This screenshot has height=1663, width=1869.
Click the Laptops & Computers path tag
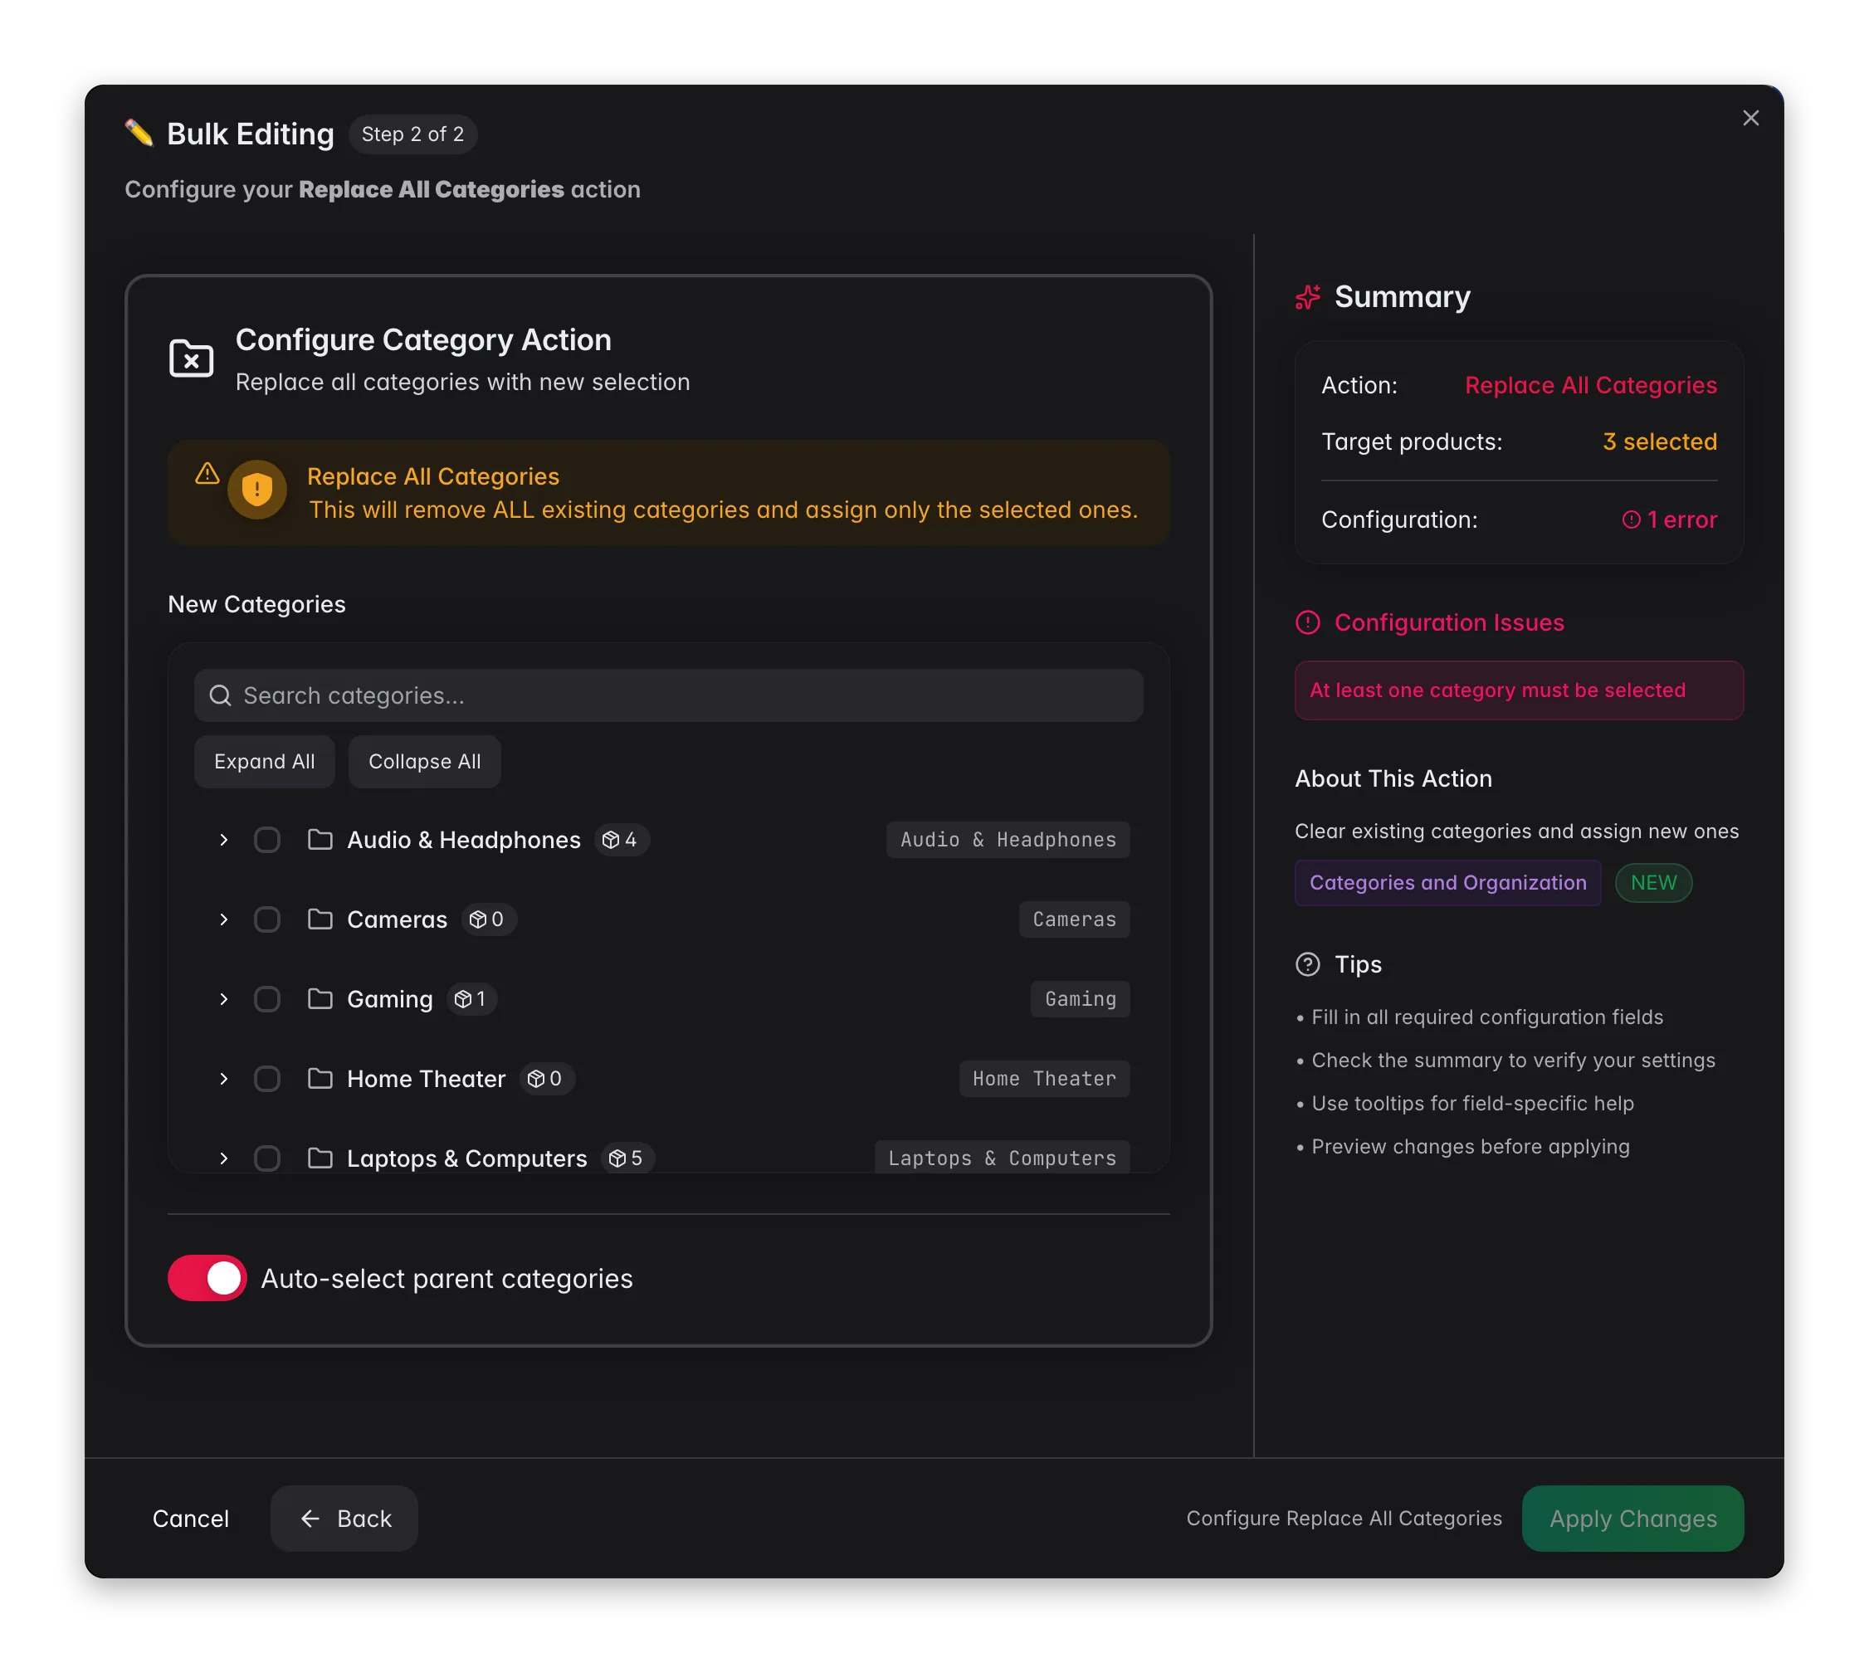tap(1003, 1158)
